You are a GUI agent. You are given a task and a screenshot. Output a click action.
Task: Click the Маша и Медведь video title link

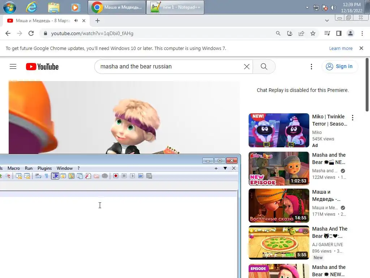(x=326, y=195)
